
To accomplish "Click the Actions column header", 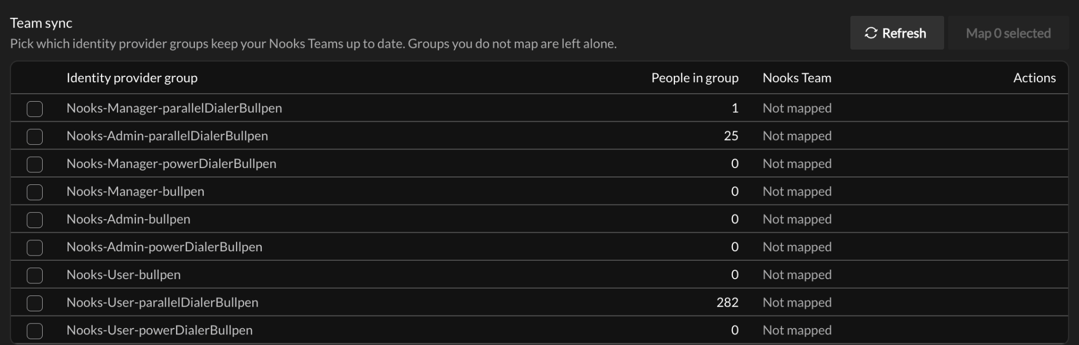I will pos(1034,78).
